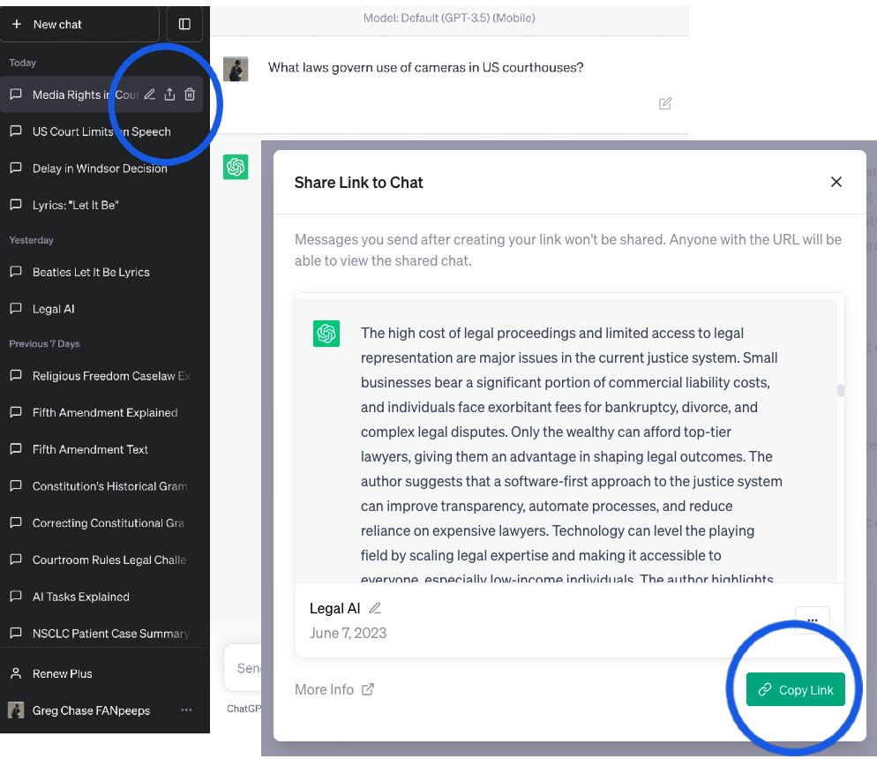The image size is (877, 759).
Task: Open the Correcting Constitutional Gra chat
Action: pos(101,523)
